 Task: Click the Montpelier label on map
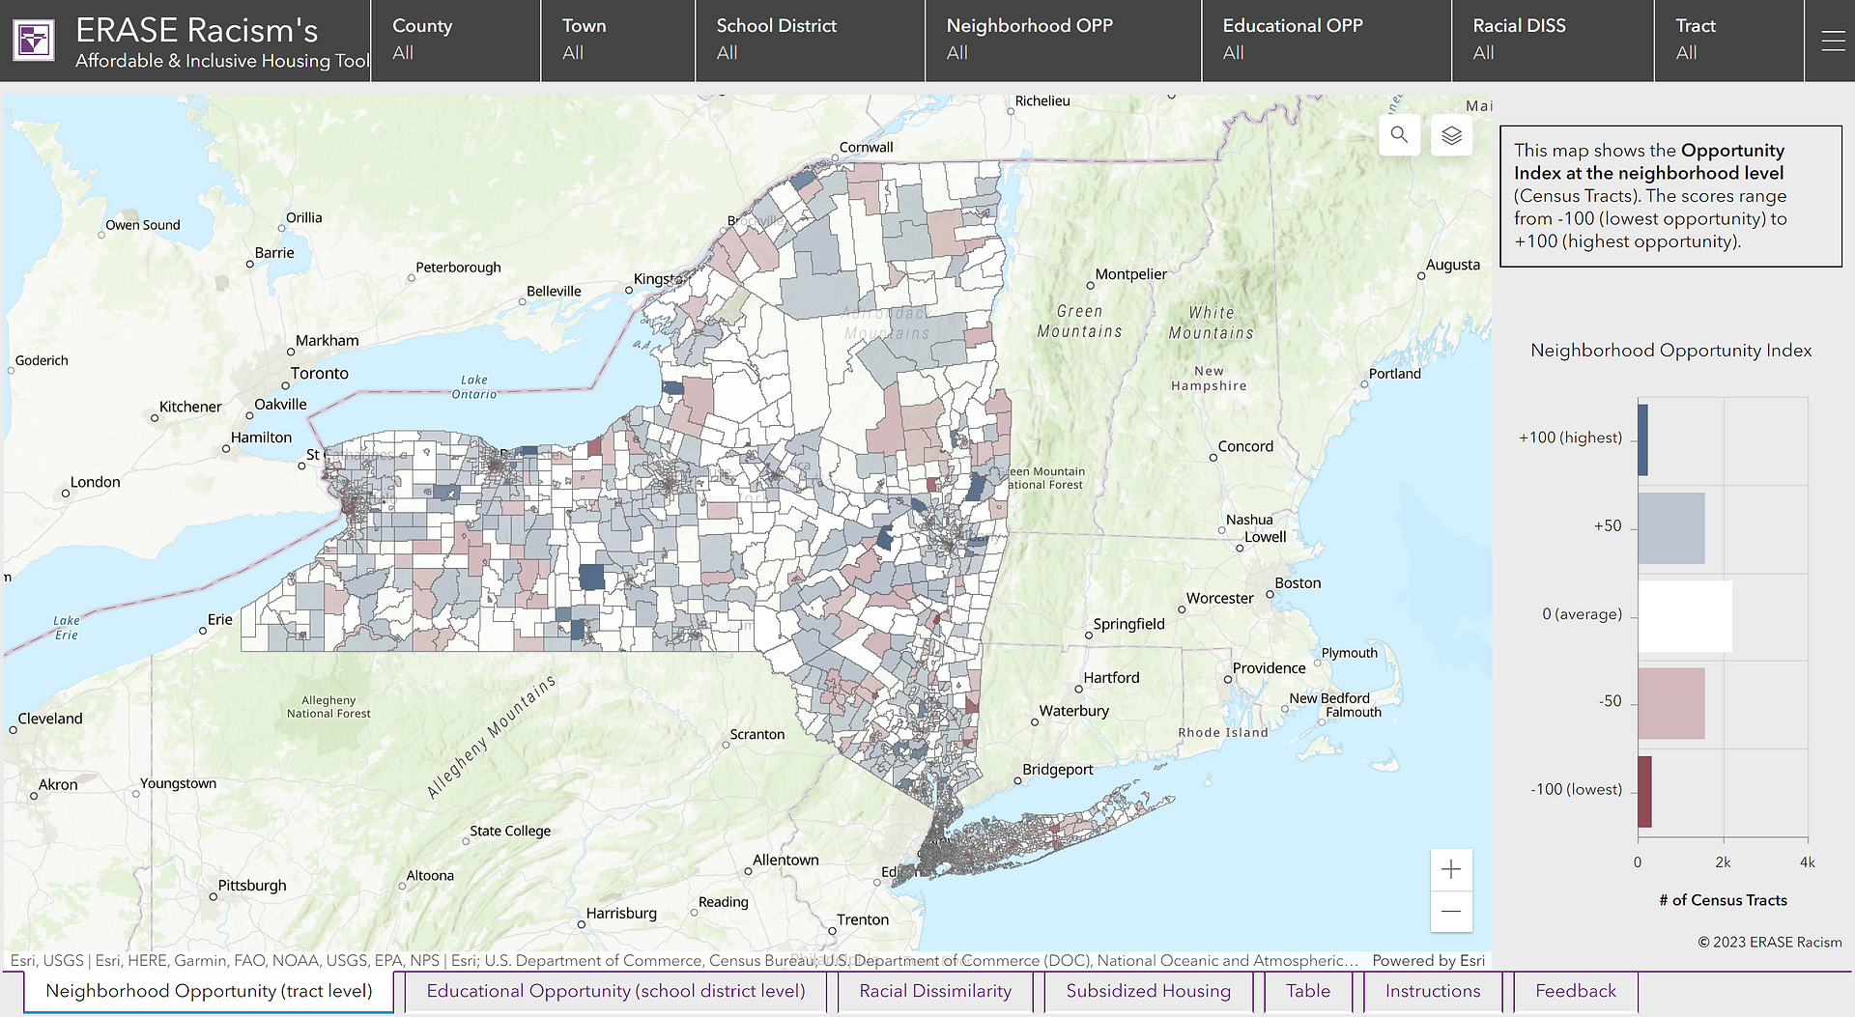click(x=1131, y=274)
